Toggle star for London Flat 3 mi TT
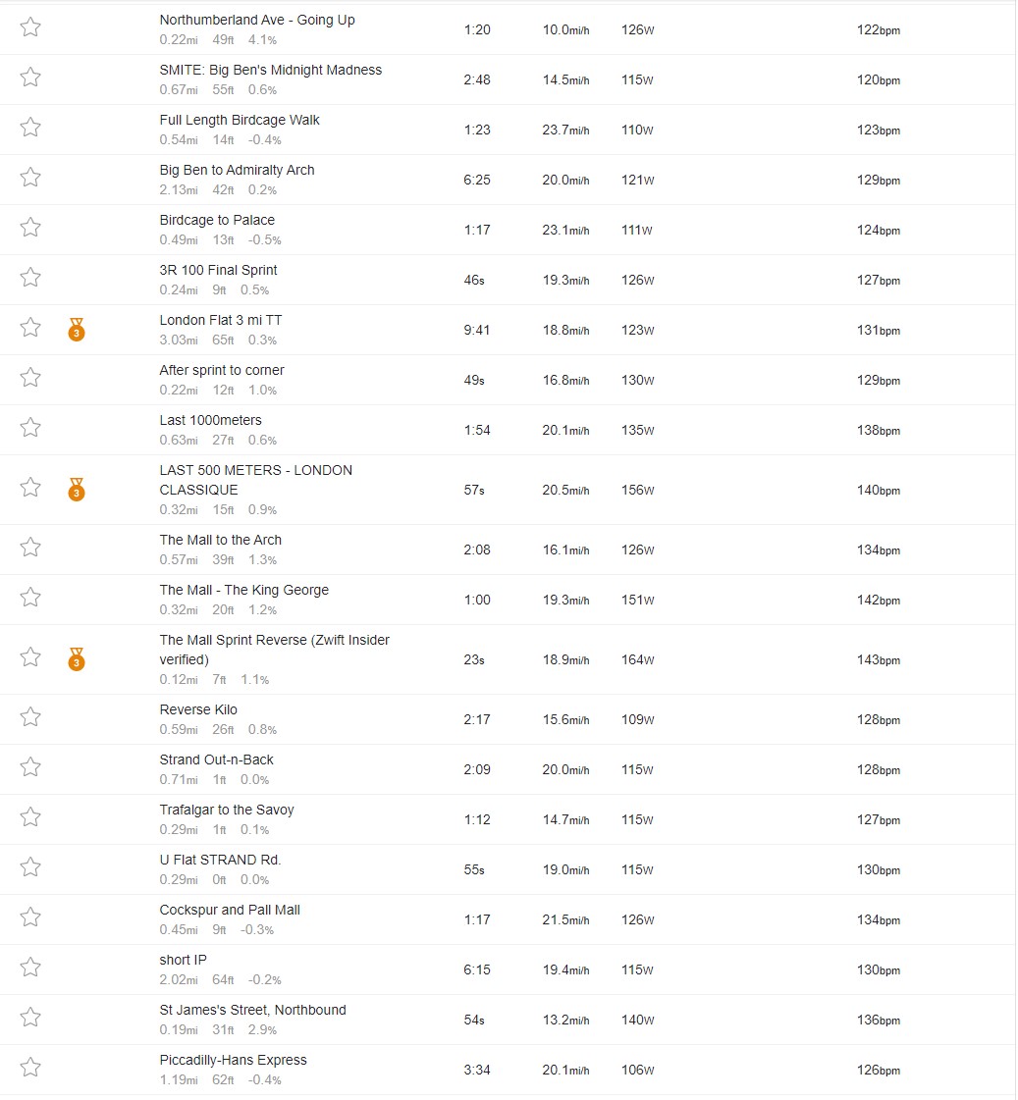The width and height of the screenshot is (1018, 1100). tap(30, 328)
